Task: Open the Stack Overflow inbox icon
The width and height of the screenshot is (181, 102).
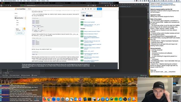Action: pos(83,9)
